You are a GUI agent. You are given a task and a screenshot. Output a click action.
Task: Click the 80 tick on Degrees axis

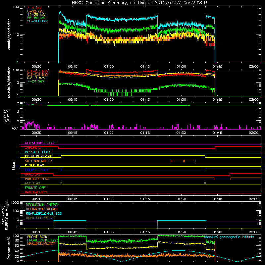coord(17,240)
